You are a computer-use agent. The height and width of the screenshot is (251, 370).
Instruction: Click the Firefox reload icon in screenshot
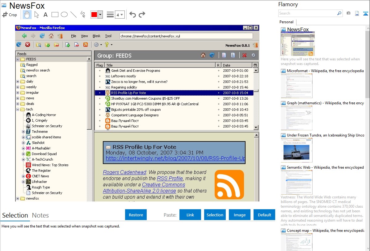point(42,36)
